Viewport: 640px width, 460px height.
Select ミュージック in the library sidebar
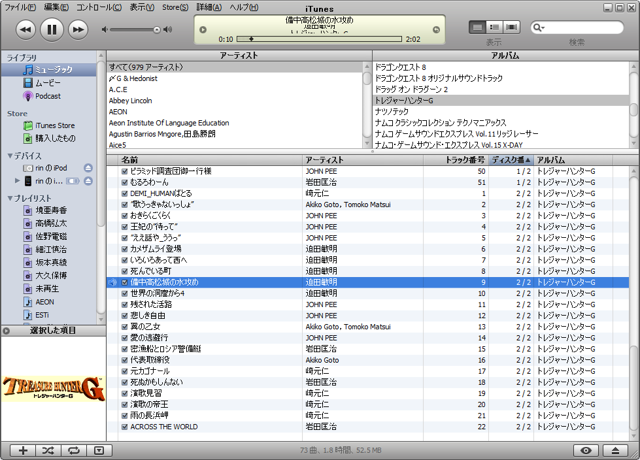coord(48,70)
